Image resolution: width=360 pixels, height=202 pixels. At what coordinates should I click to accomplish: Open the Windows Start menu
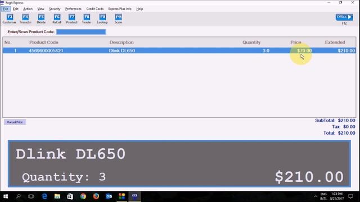(6, 196)
